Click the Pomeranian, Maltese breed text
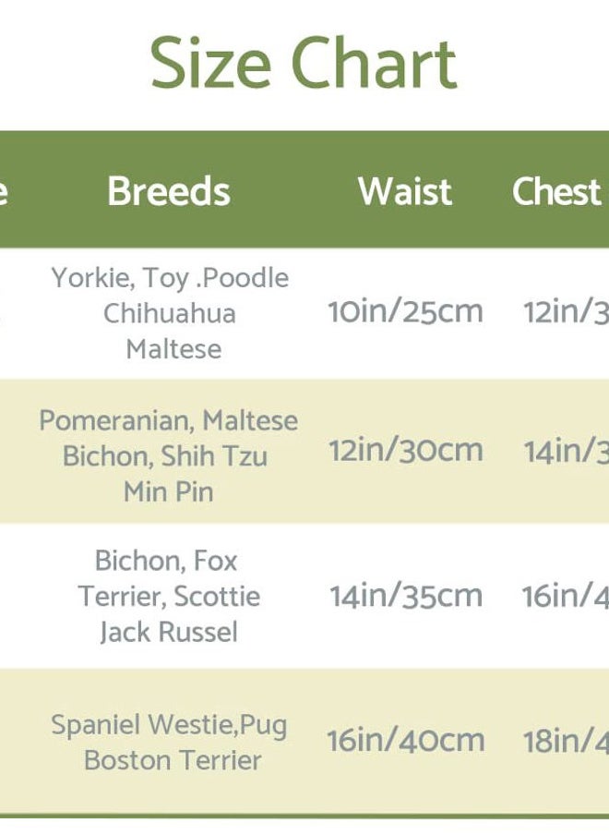Viewport: 609px width, 835px height. point(169,420)
